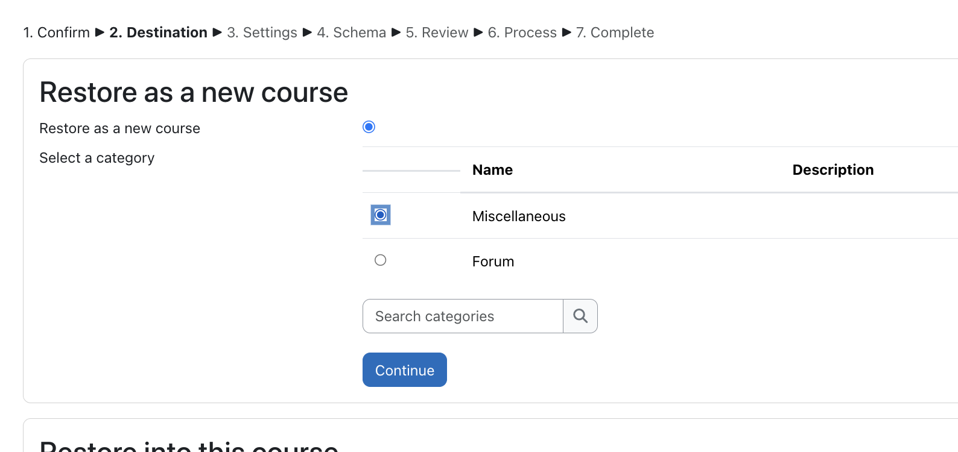Click the 4. Schema step
The width and height of the screenshot is (958, 452).
351,33
